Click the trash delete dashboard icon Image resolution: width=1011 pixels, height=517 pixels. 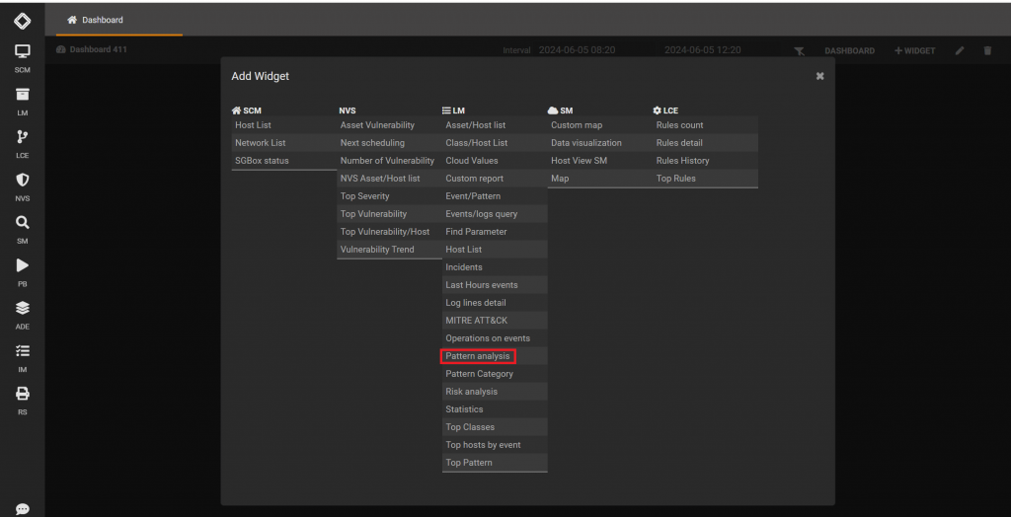pos(987,50)
